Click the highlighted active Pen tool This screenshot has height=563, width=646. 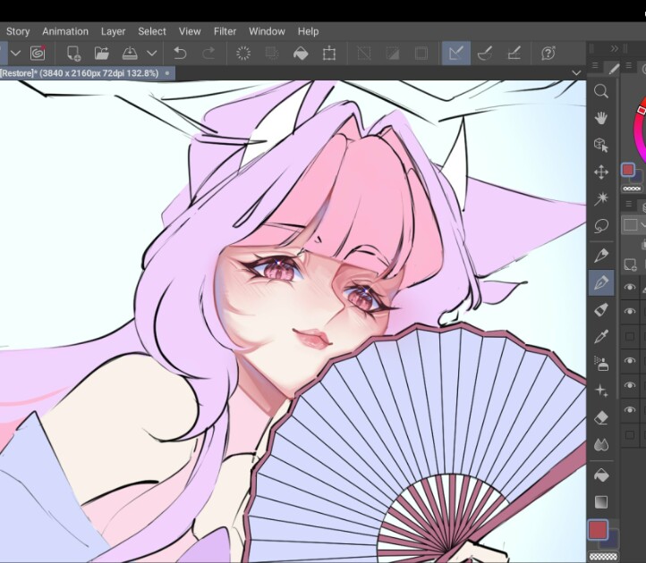coord(601,282)
